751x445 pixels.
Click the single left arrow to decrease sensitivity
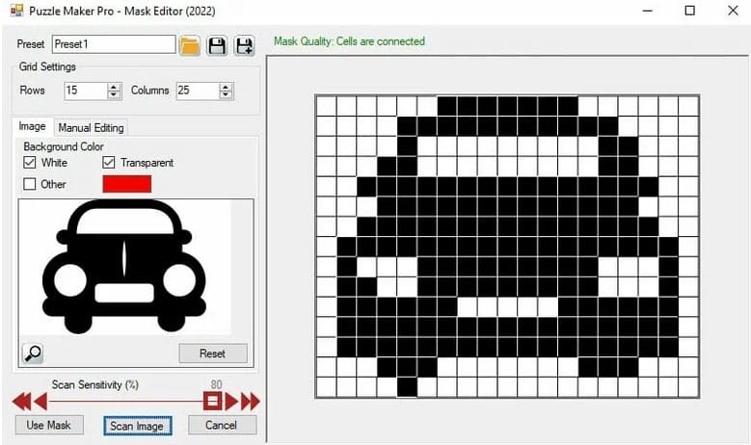click(x=40, y=401)
